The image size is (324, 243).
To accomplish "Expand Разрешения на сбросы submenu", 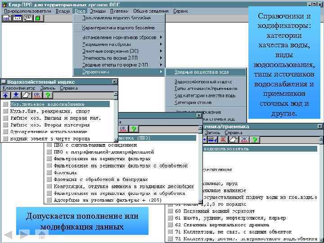I will [120, 44].
